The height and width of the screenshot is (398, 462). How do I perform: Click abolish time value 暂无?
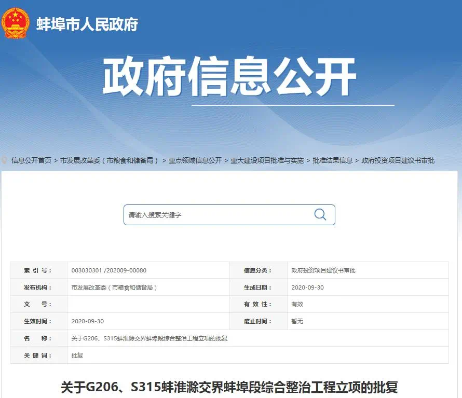297,321
